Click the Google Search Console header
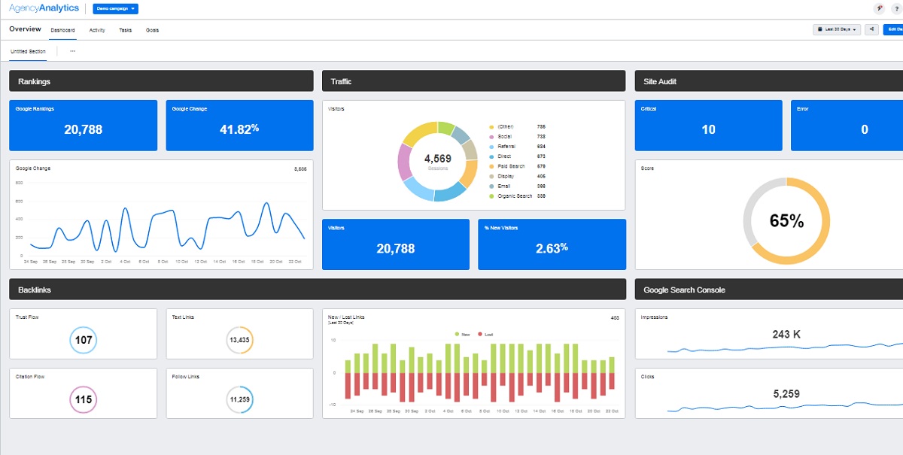The width and height of the screenshot is (903, 455). pos(769,290)
